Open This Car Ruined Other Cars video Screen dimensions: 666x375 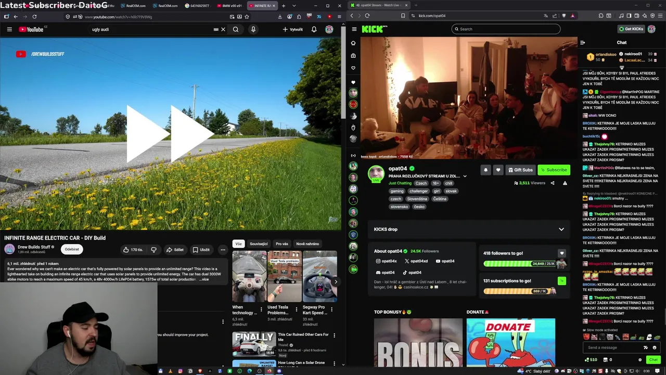[253, 344]
